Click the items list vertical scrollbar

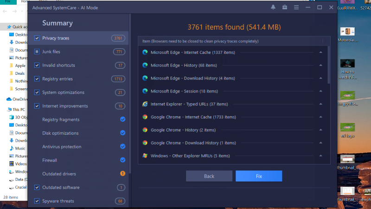[329, 65]
